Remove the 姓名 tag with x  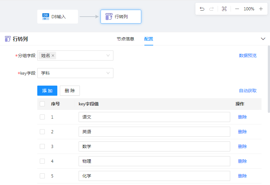point(53,55)
